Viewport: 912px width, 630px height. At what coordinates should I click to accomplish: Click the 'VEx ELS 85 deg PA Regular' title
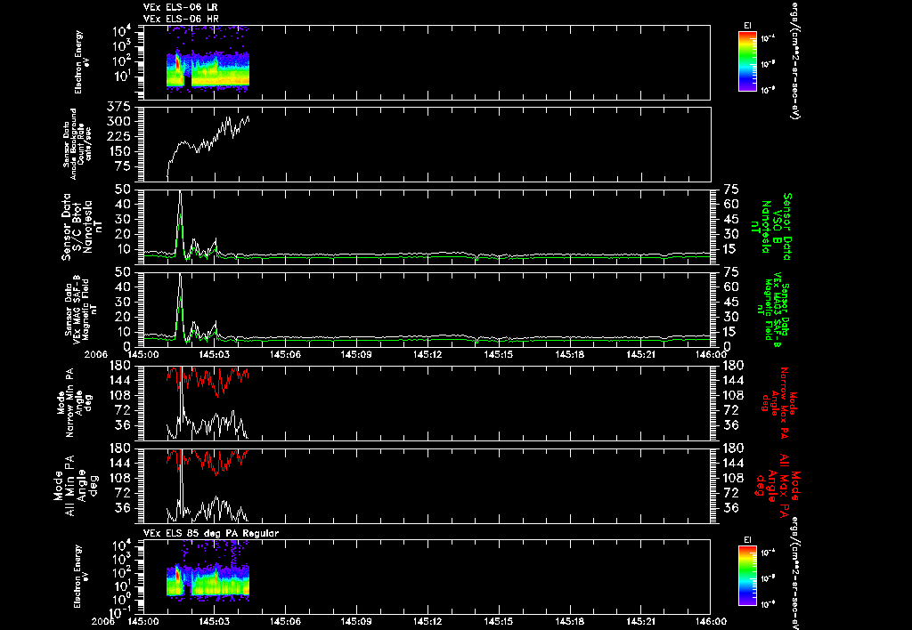[x=211, y=533]
